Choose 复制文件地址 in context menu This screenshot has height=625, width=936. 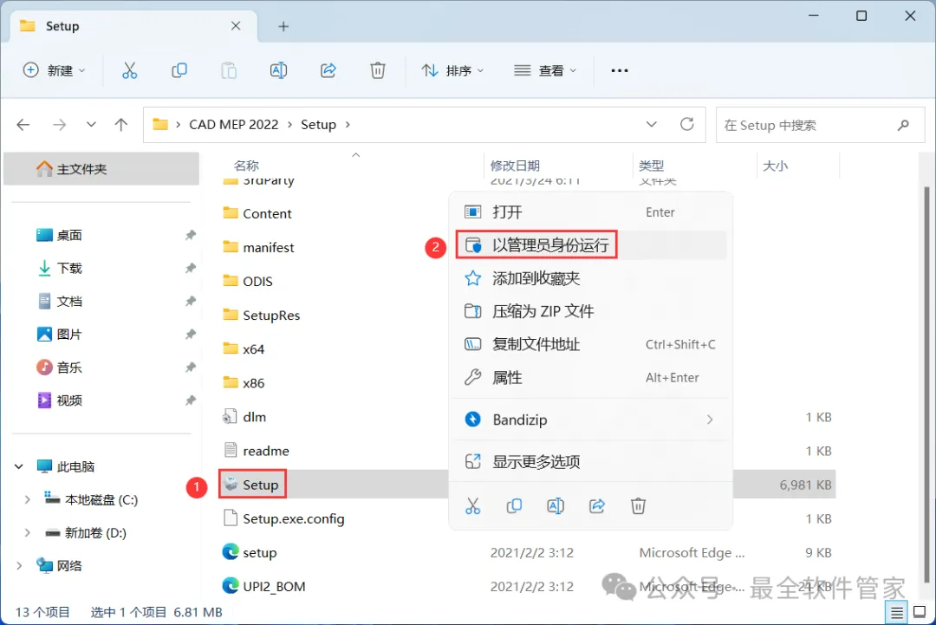click(x=590, y=344)
